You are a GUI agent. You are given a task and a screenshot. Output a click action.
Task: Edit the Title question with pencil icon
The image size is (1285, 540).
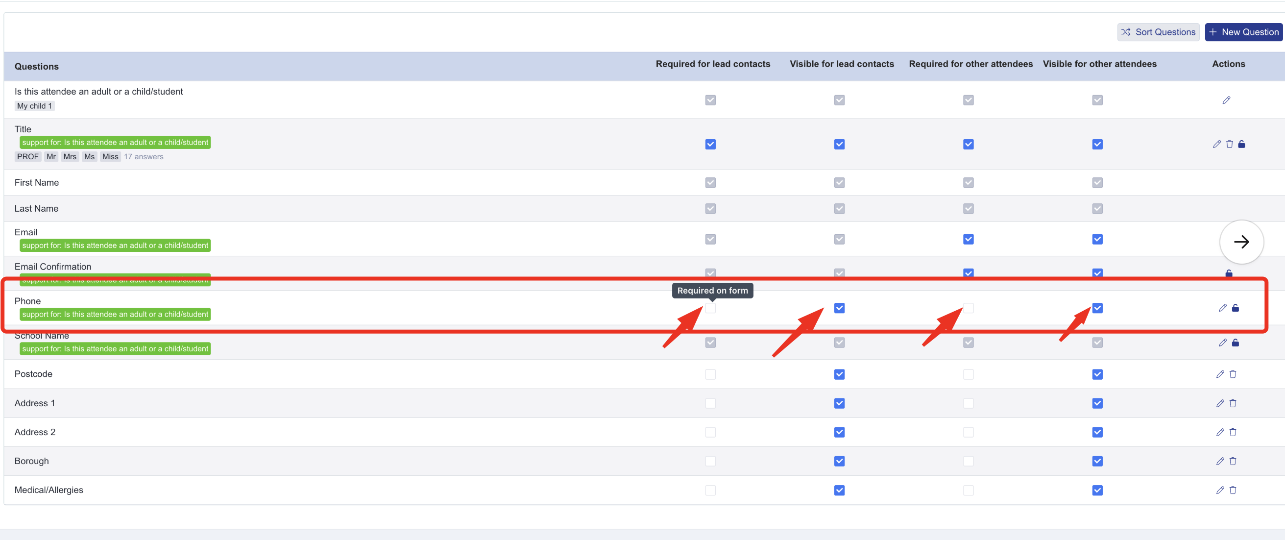pos(1217,144)
